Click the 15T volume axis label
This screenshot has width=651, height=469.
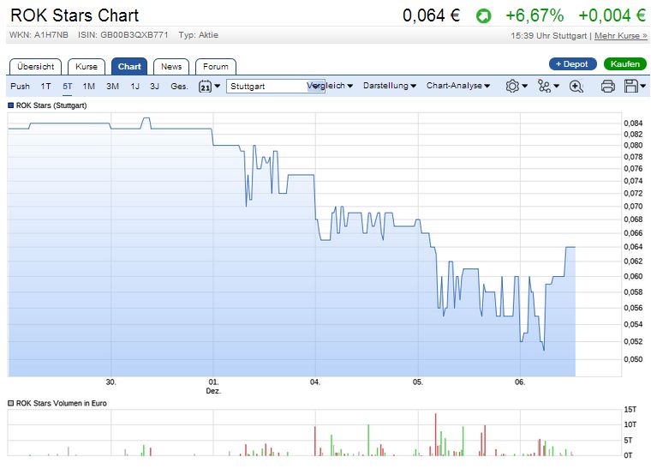pyautogui.click(x=630, y=410)
